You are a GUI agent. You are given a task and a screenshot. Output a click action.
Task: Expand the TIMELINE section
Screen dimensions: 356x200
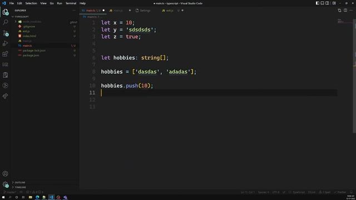[x=21, y=187]
